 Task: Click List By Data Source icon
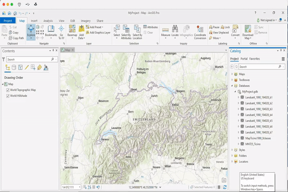point(13,67)
